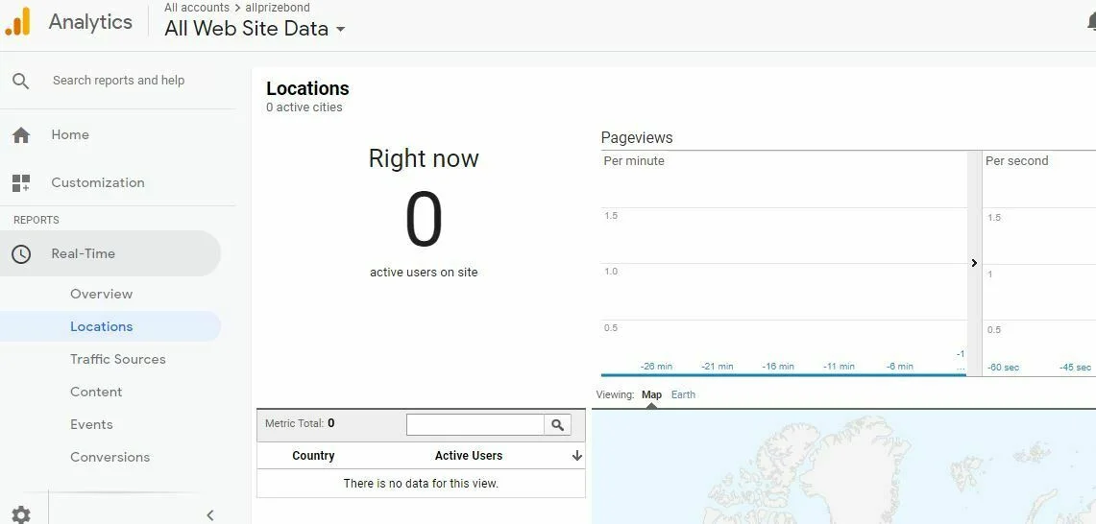Click the Locations page heading
Screen dimensions: 1096x524
click(307, 88)
